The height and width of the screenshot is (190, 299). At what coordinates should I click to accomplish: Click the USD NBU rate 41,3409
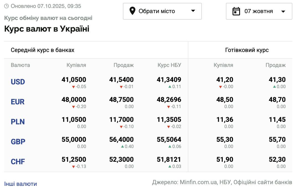coord(169,80)
